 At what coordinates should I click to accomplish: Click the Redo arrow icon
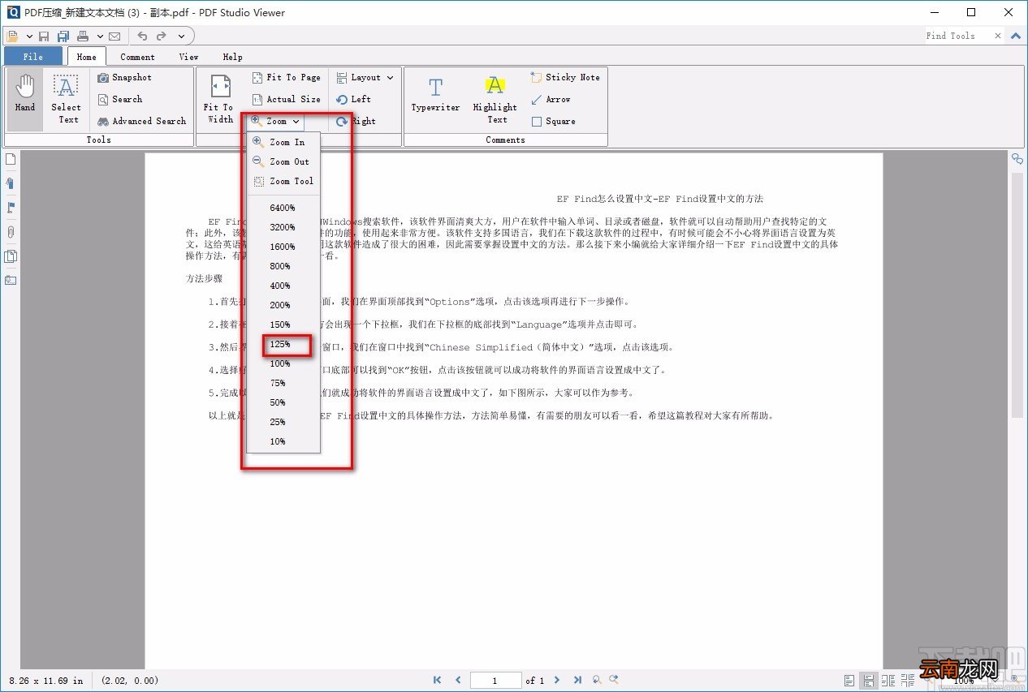[162, 36]
